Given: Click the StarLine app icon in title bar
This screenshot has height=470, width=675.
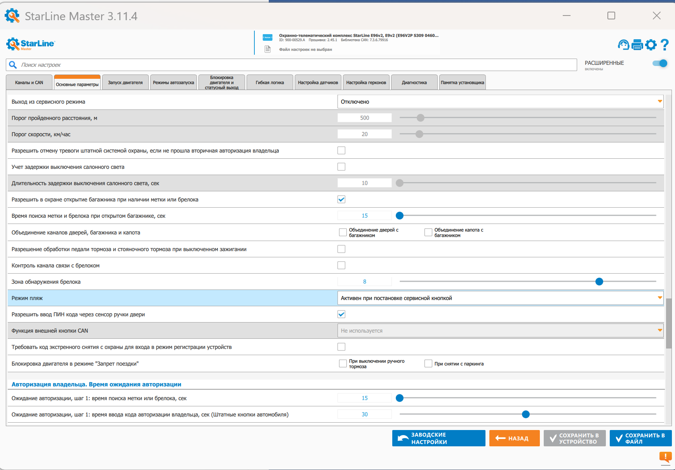Looking at the screenshot, I should (x=12, y=16).
